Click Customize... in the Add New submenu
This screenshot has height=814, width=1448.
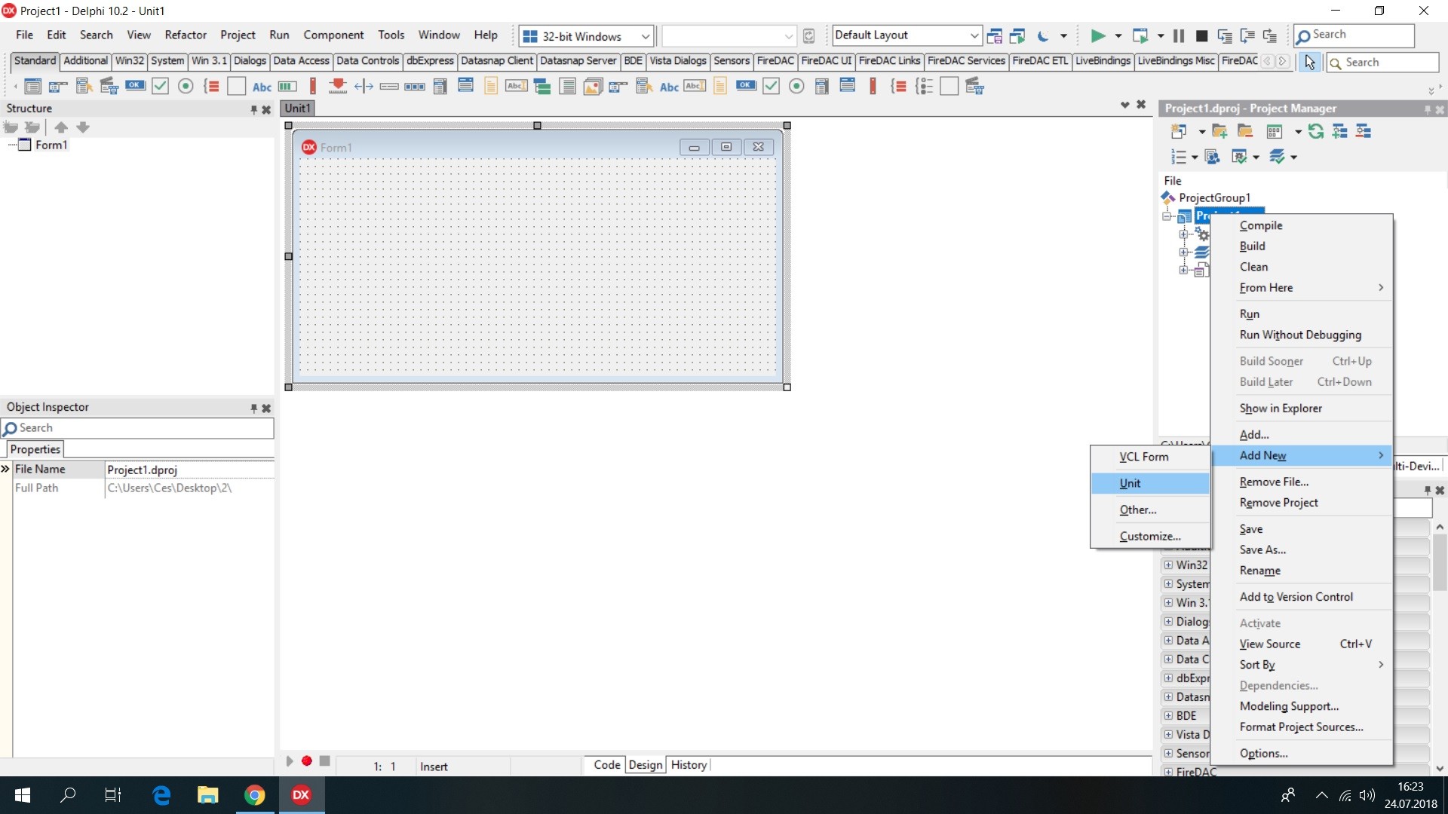pyautogui.click(x=1151, y=536)
